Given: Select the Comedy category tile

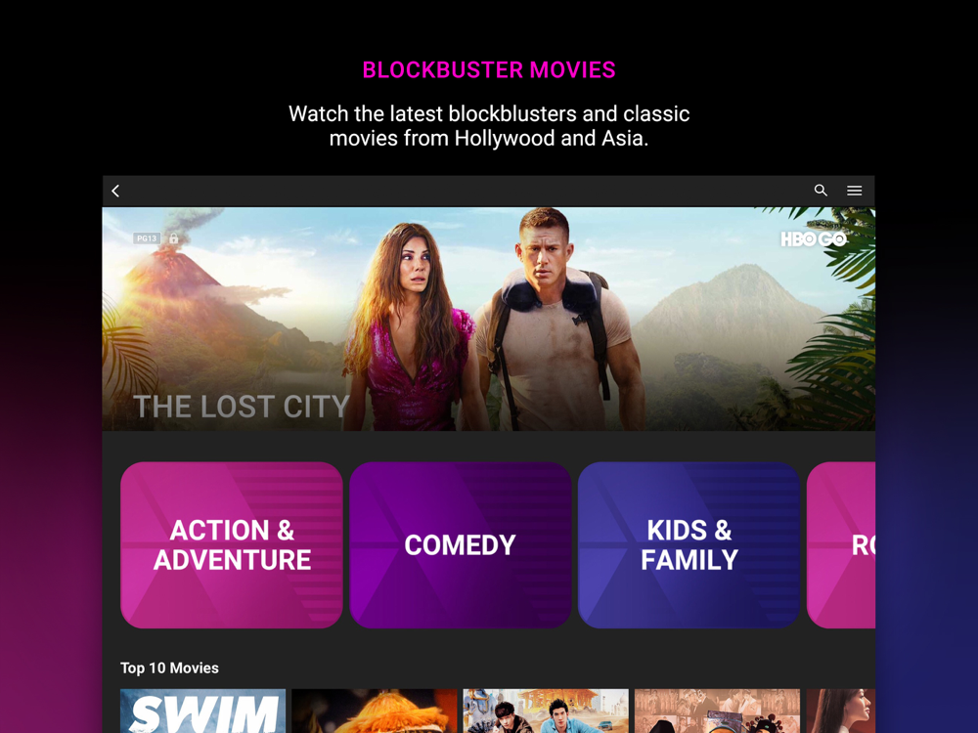Looking at the screenshot, I should coord(461,544).
